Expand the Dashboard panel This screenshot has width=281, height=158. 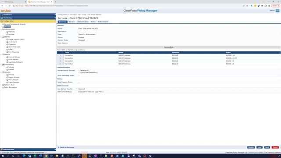click(28, 14)
